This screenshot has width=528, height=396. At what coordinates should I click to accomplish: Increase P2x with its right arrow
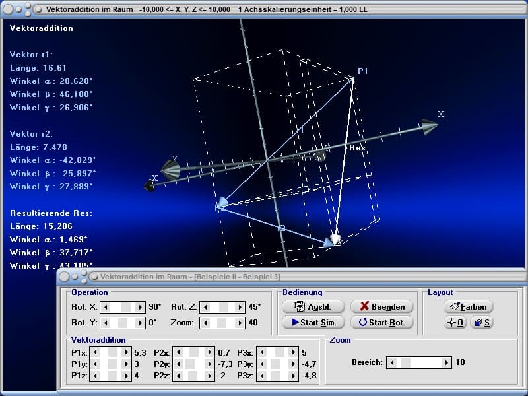tap(210, 352)
